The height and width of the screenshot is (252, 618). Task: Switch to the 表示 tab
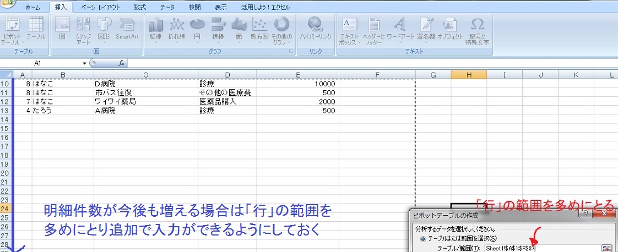tap(221, 7)
